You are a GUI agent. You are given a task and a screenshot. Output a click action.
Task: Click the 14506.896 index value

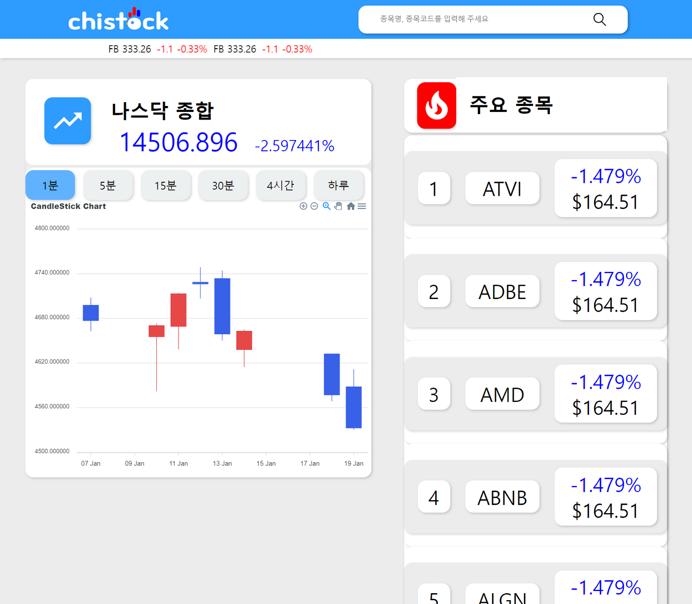pos(178,143)
